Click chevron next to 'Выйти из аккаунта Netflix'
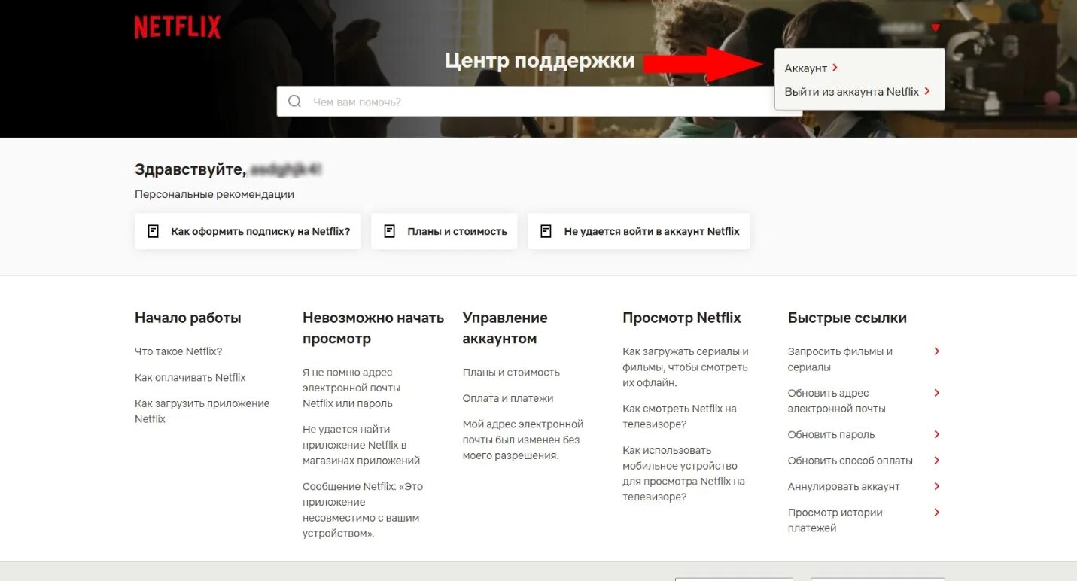The height and width of the screenshot is (581, 1077). 927,91
